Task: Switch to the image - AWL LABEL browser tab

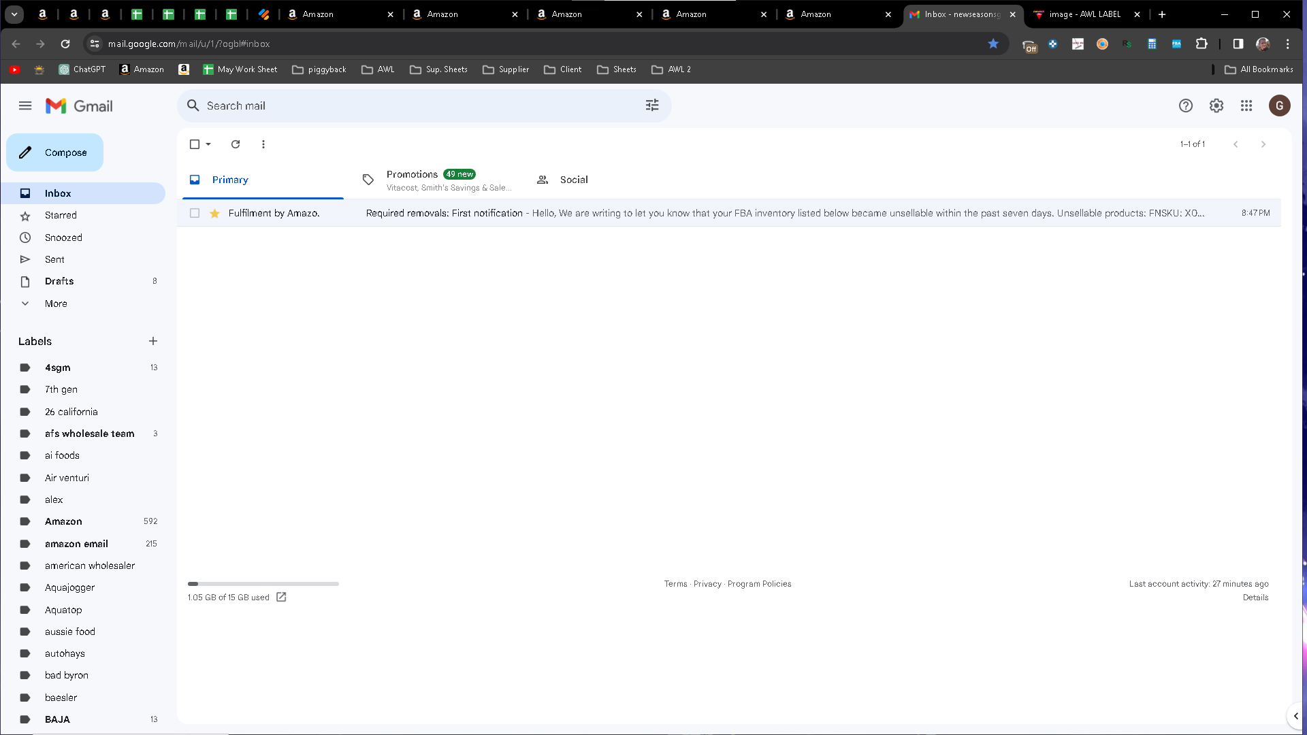Action: 1084,14
